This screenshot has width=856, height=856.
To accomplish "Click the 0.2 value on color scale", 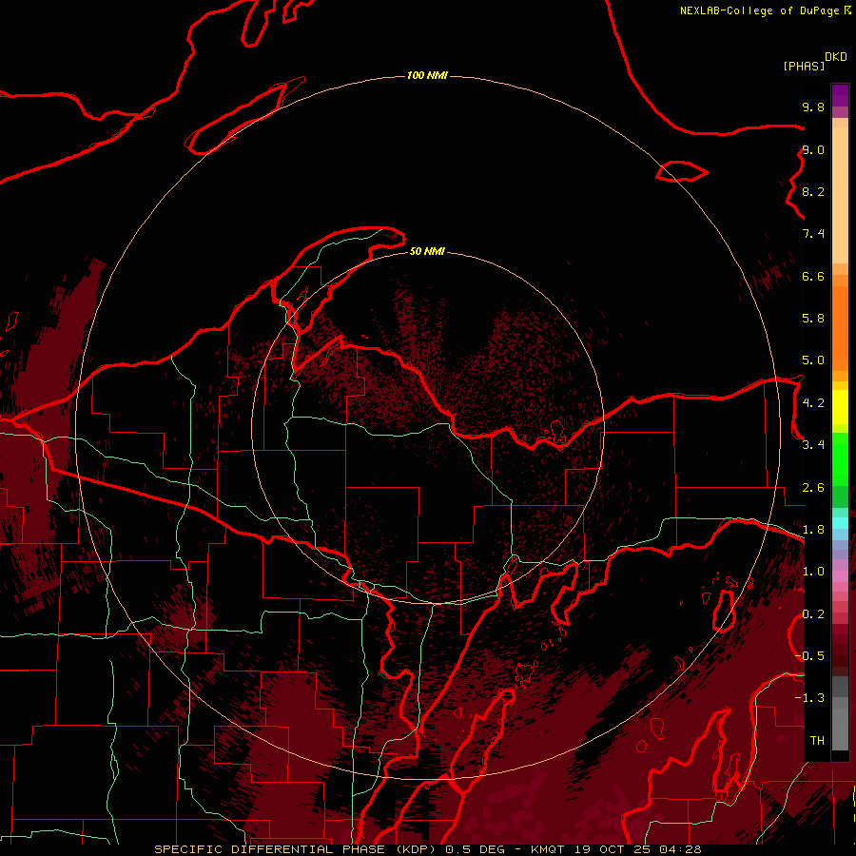I will 813,614.
